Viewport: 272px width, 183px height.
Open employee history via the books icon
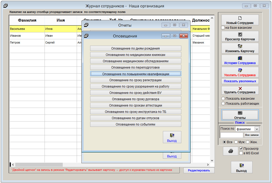(x=240, y=58)
